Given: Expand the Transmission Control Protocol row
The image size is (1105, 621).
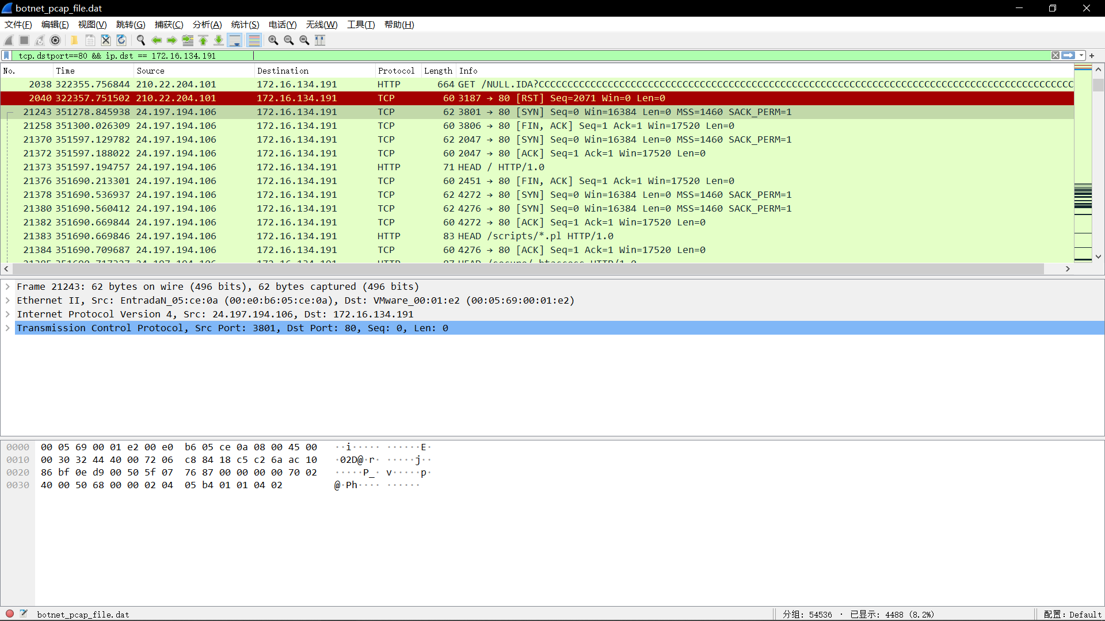Looking at the screenshot, I should tap(7, 328).
